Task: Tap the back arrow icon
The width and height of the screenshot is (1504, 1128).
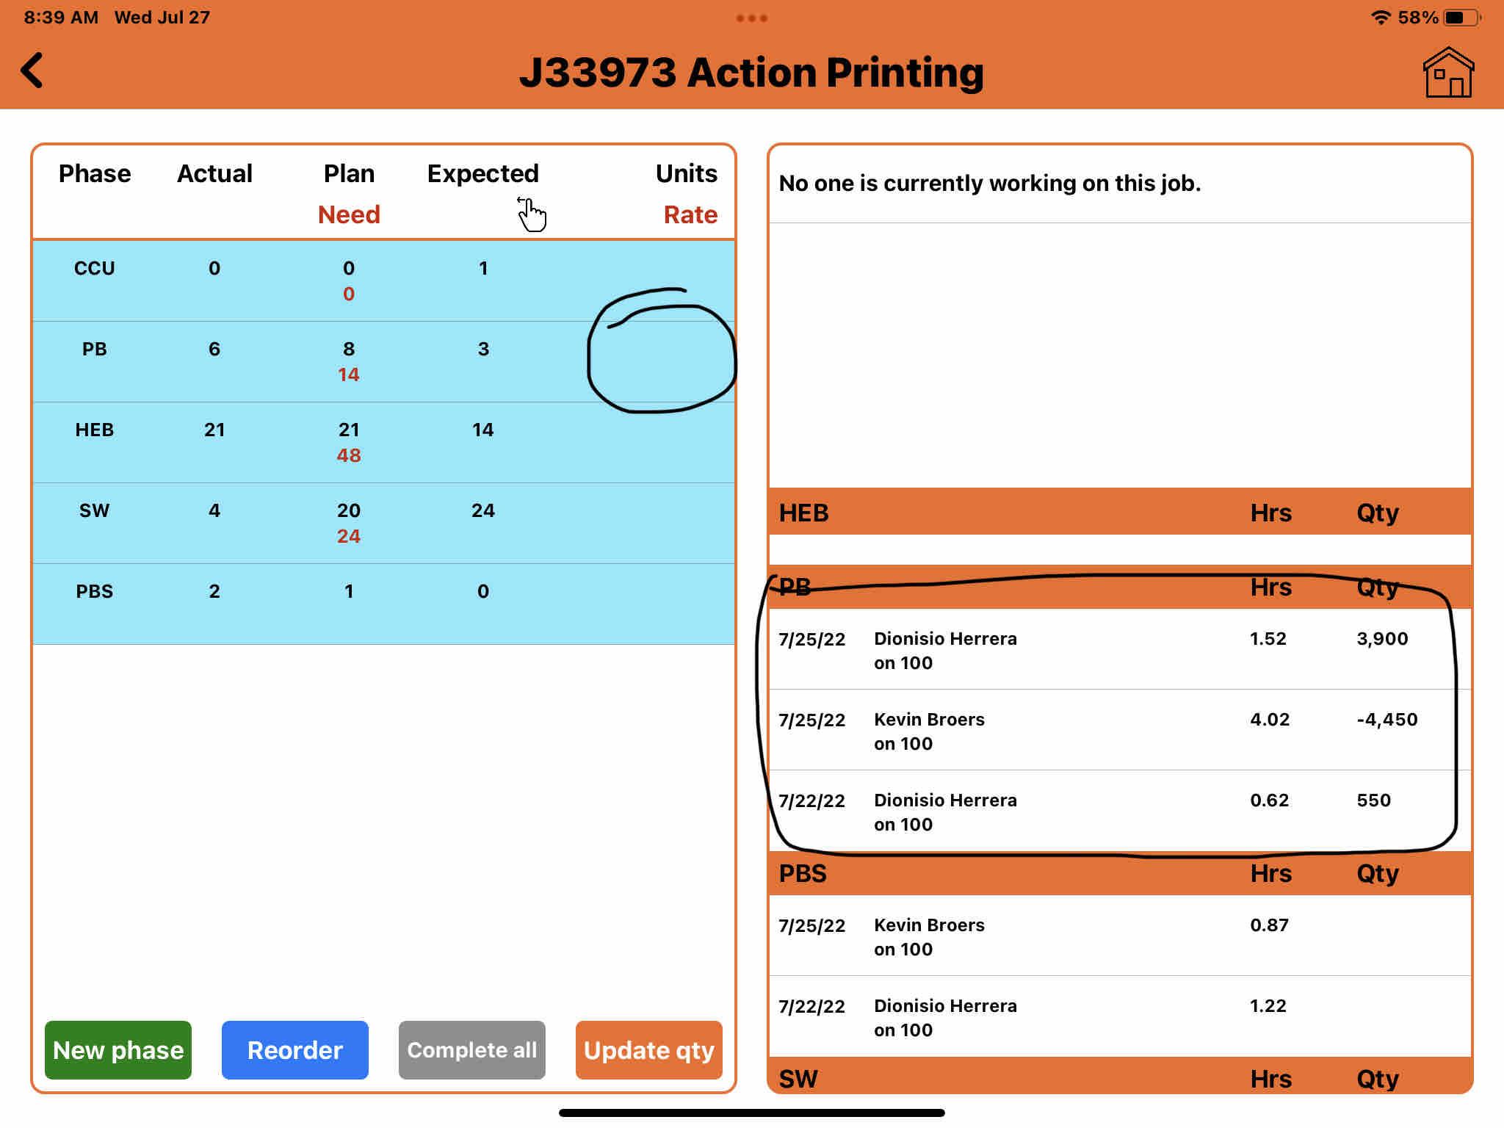Action: tap(32, 70)
